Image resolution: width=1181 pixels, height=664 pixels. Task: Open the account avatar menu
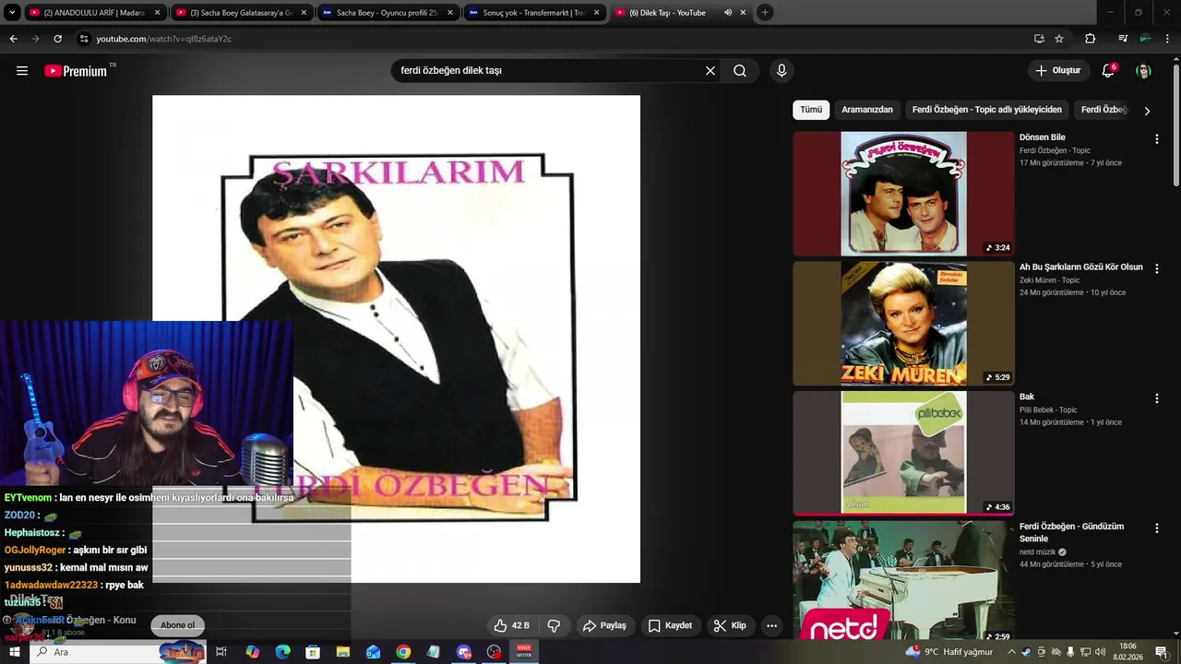(x=1143, y=71)
